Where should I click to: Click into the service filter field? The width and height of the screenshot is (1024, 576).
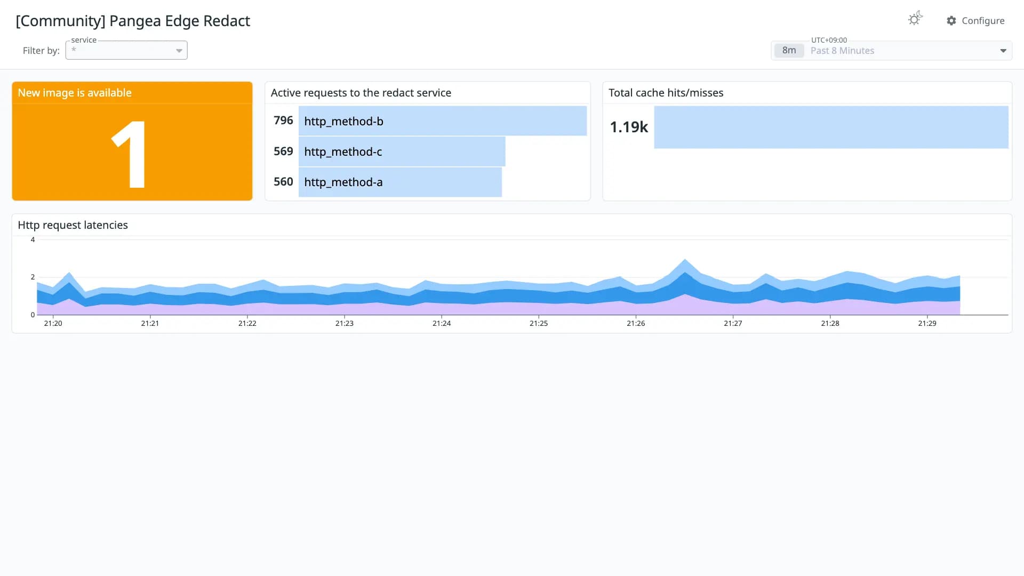pyautogui.click(x=126, y=50)
